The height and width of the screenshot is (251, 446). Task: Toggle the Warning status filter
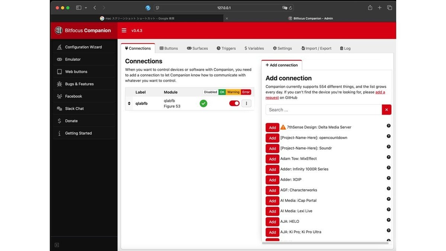(233, 92)
